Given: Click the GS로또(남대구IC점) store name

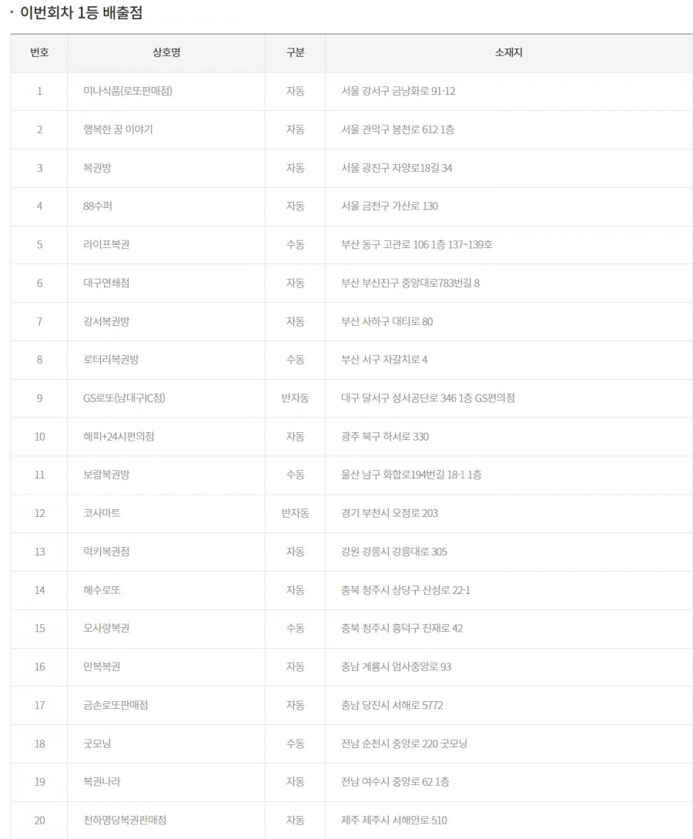Looking at the screenshot, I should 124,398.
